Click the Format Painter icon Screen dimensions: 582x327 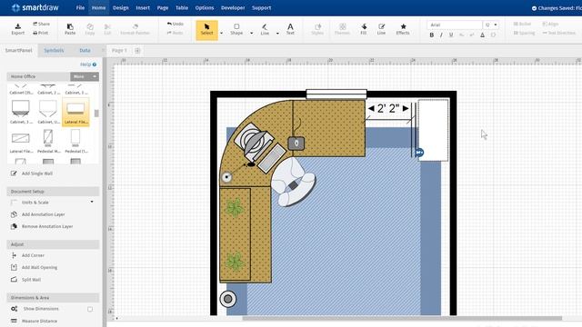click(x=135, y=29)
